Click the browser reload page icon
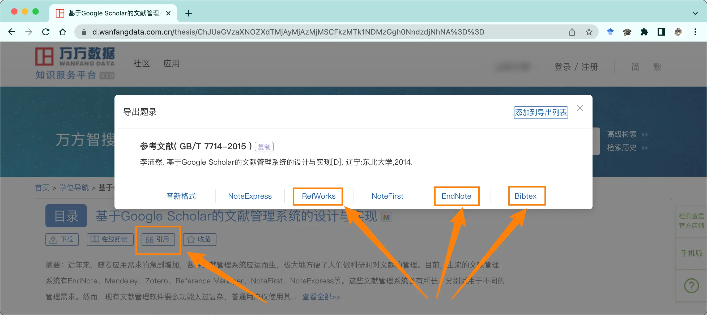 46,32
